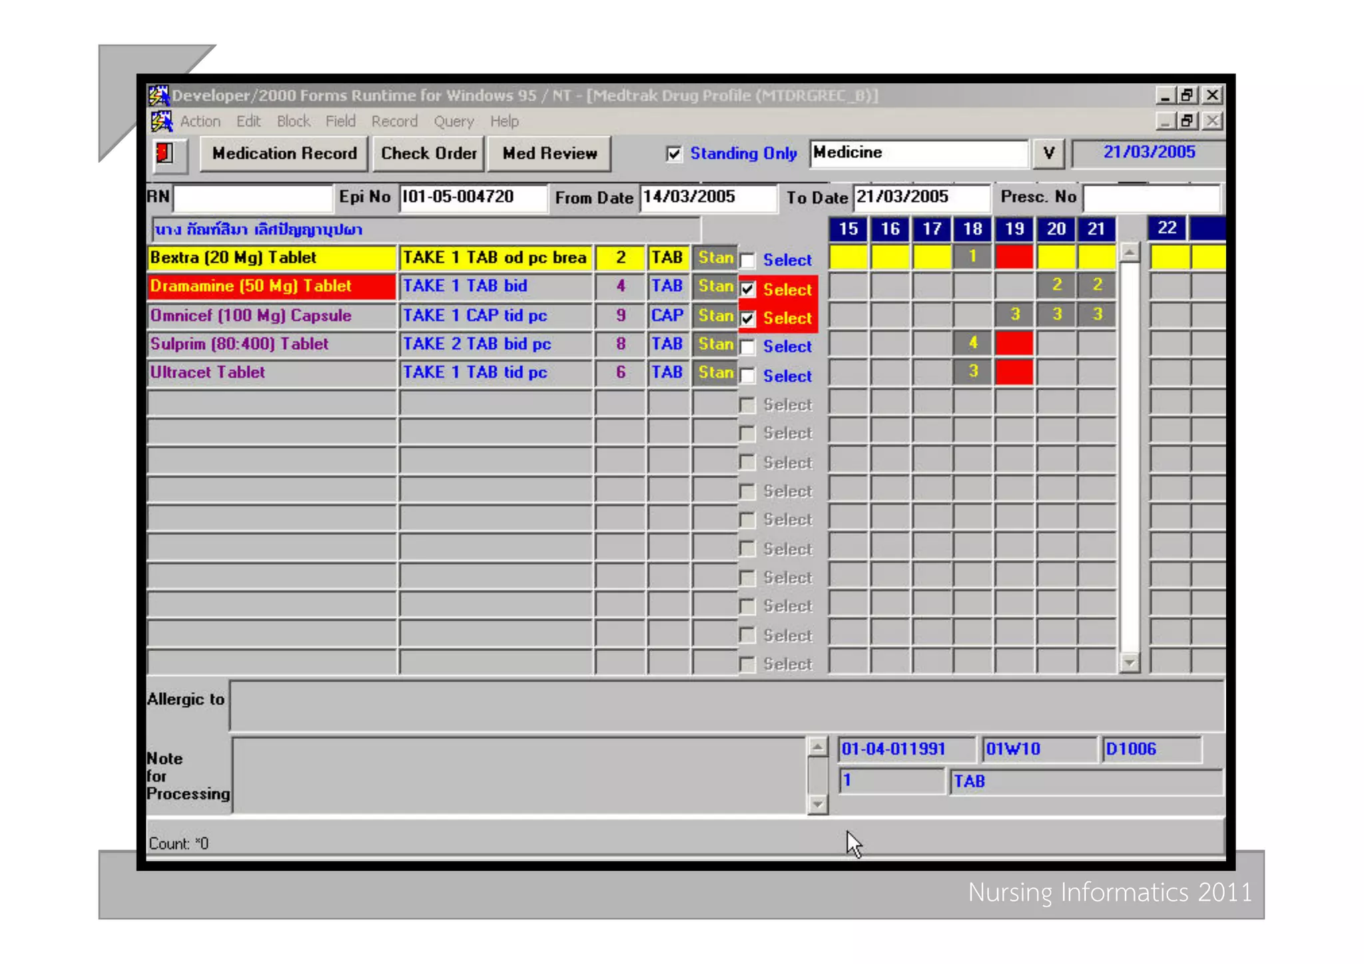Image resolution: width=1364 pixels, height=964 pixels.
Task: Check Select box for Bextra (20 Mg) Tablet
Action: point(748,260)
